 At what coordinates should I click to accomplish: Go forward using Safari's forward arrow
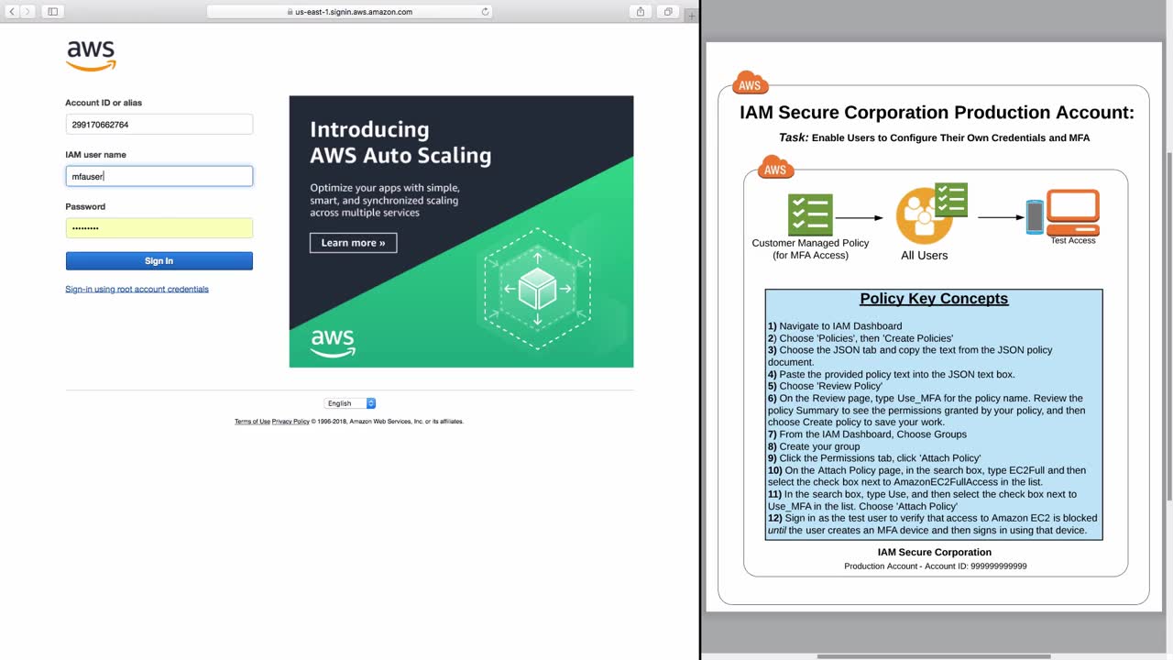point(27,12)
